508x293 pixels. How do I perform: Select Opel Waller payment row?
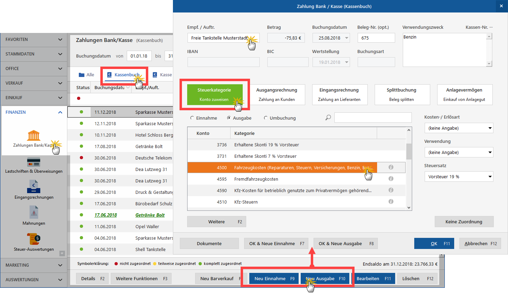[120, 226]
